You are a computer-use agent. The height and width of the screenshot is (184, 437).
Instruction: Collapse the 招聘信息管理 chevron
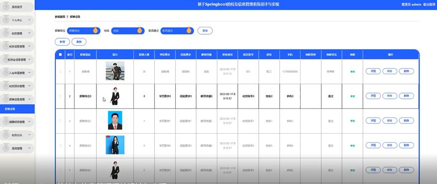[x=29, y=99]
